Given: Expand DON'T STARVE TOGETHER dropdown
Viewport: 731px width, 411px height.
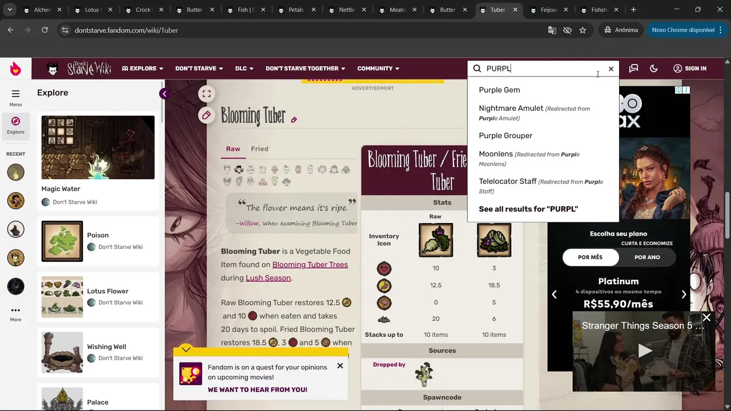Looking at the screenshot, I should point(306,68).
